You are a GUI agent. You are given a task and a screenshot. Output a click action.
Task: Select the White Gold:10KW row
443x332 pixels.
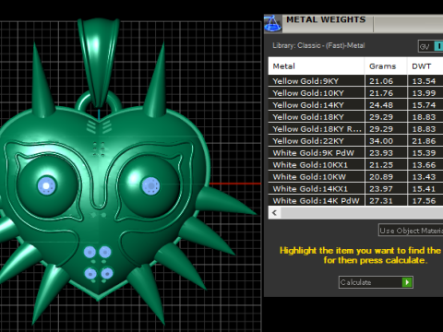(x=355, y=177)
